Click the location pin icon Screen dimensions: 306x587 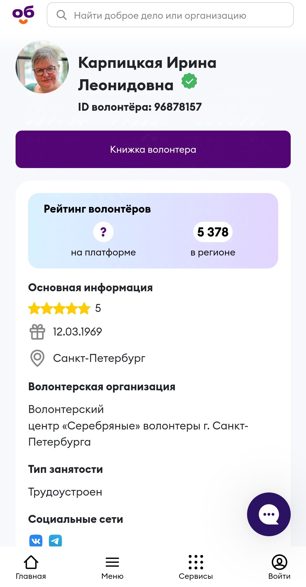(x=37, y=358)
